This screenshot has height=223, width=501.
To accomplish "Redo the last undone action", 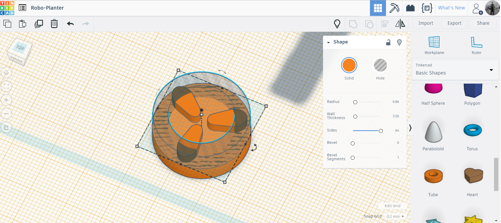I will (x=86, y=24).
